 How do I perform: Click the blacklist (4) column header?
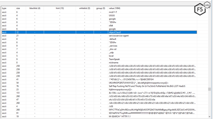pos(35,8)
